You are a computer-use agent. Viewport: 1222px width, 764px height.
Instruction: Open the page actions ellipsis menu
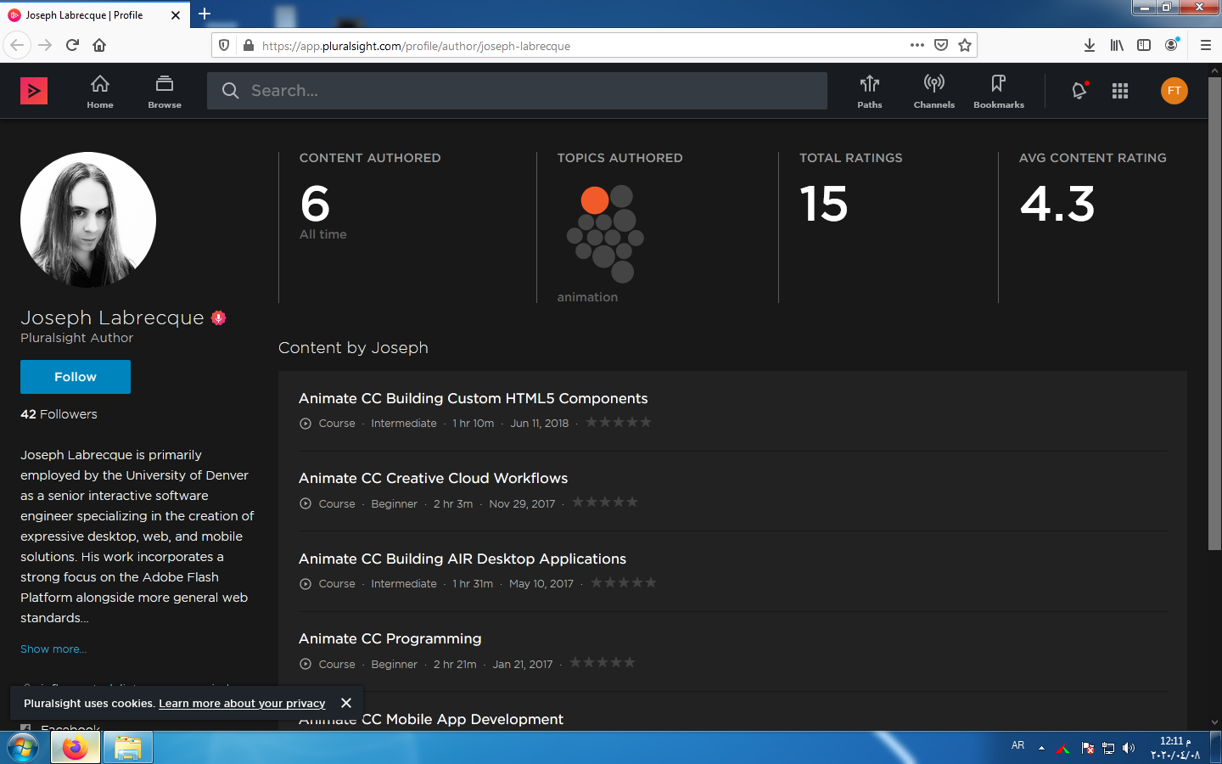click(x=917, y=45)
